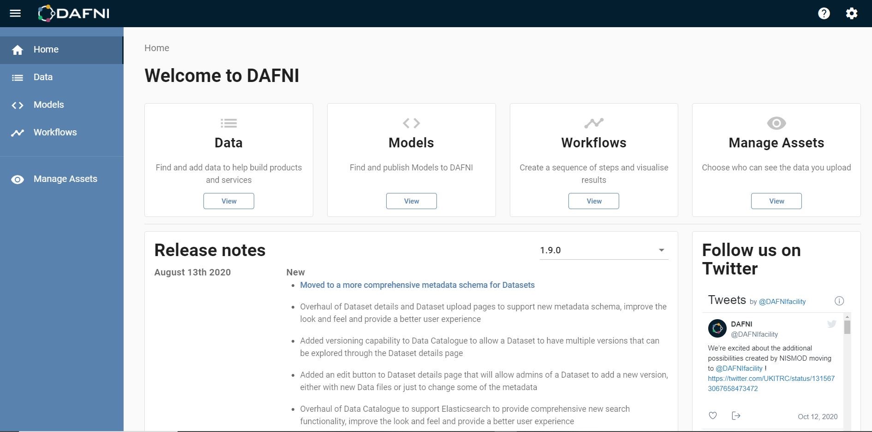Click the Data card title text
The image size is (872, 432).
(228, 143)
